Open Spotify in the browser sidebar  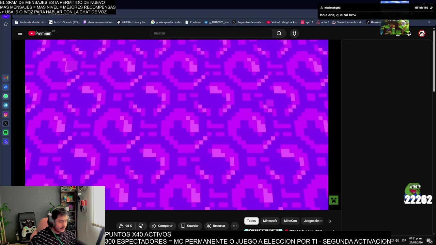click(x=6, y=133)
